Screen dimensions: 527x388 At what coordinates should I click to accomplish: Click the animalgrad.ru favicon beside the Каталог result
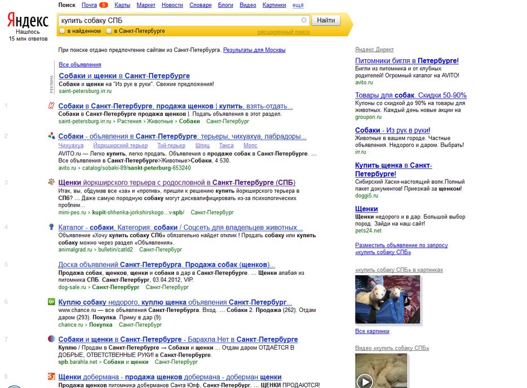click(x=51, y=228)
